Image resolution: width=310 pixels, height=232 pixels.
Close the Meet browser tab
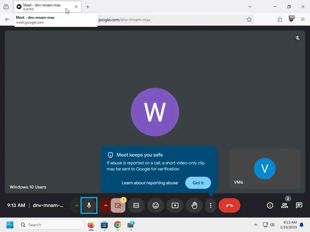point(76,7)
